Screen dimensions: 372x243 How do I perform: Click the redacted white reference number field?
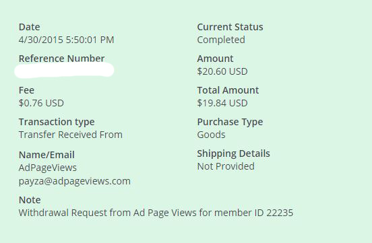[64, 70]
